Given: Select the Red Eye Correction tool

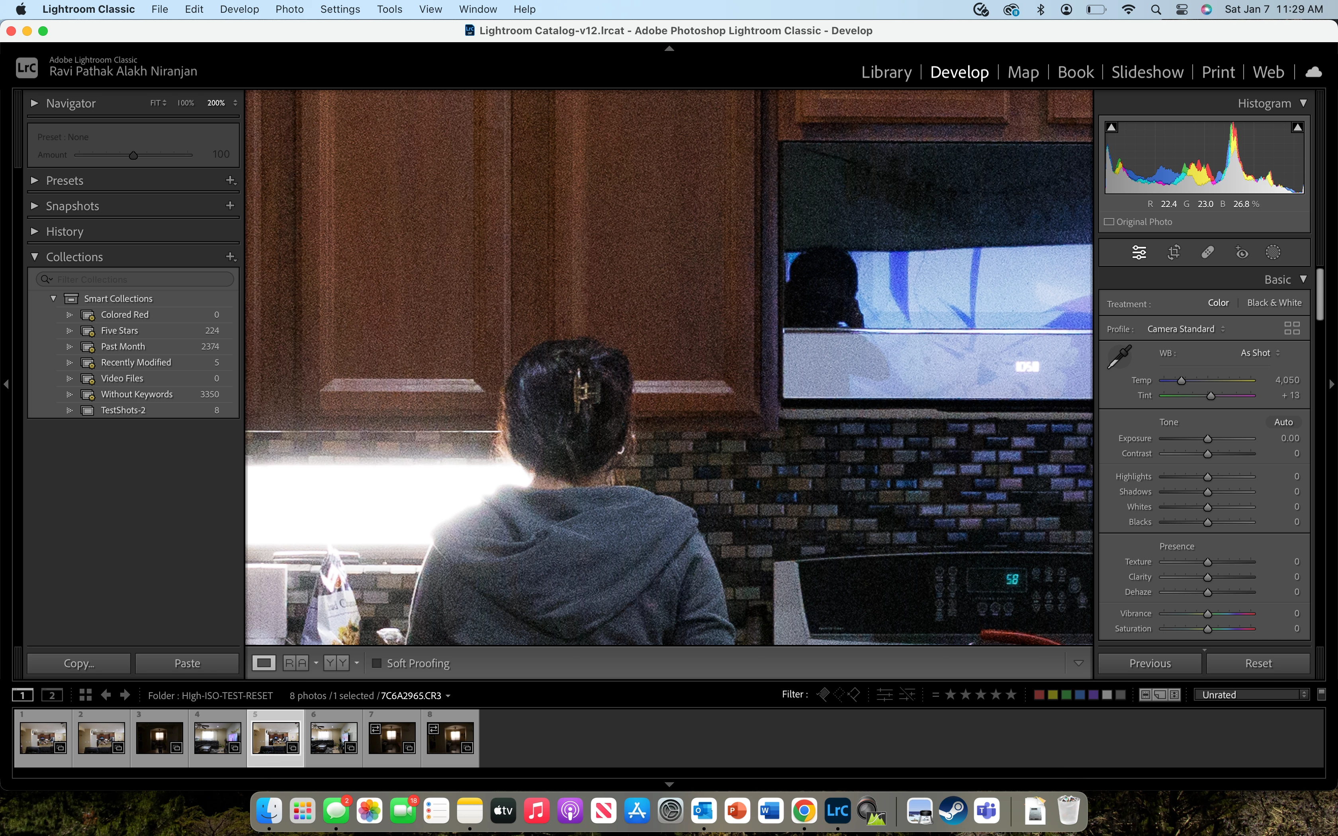Looking at the screenshot, I should pos(1241,253).
